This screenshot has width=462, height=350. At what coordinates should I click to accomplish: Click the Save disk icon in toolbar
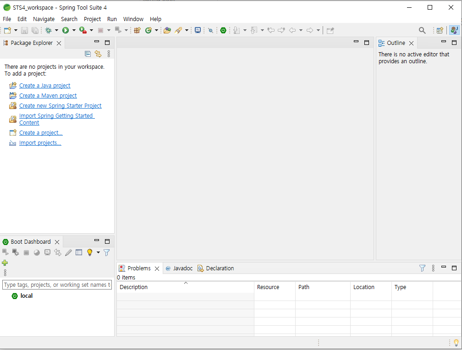24,30
